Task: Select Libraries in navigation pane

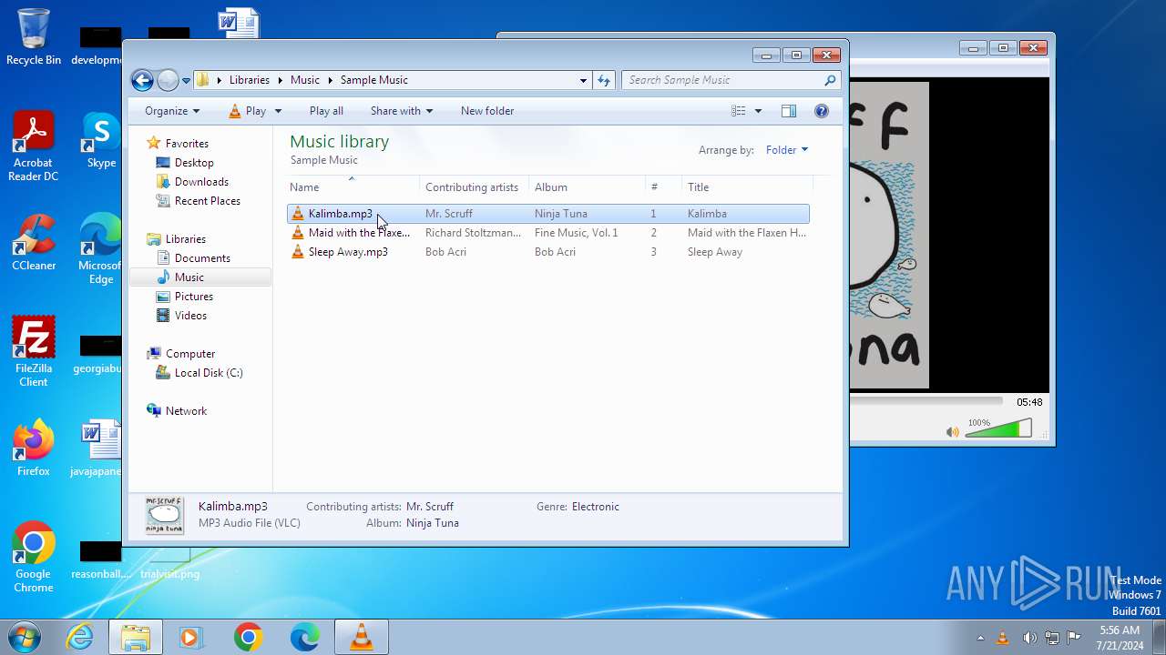Action: [186, 239]
